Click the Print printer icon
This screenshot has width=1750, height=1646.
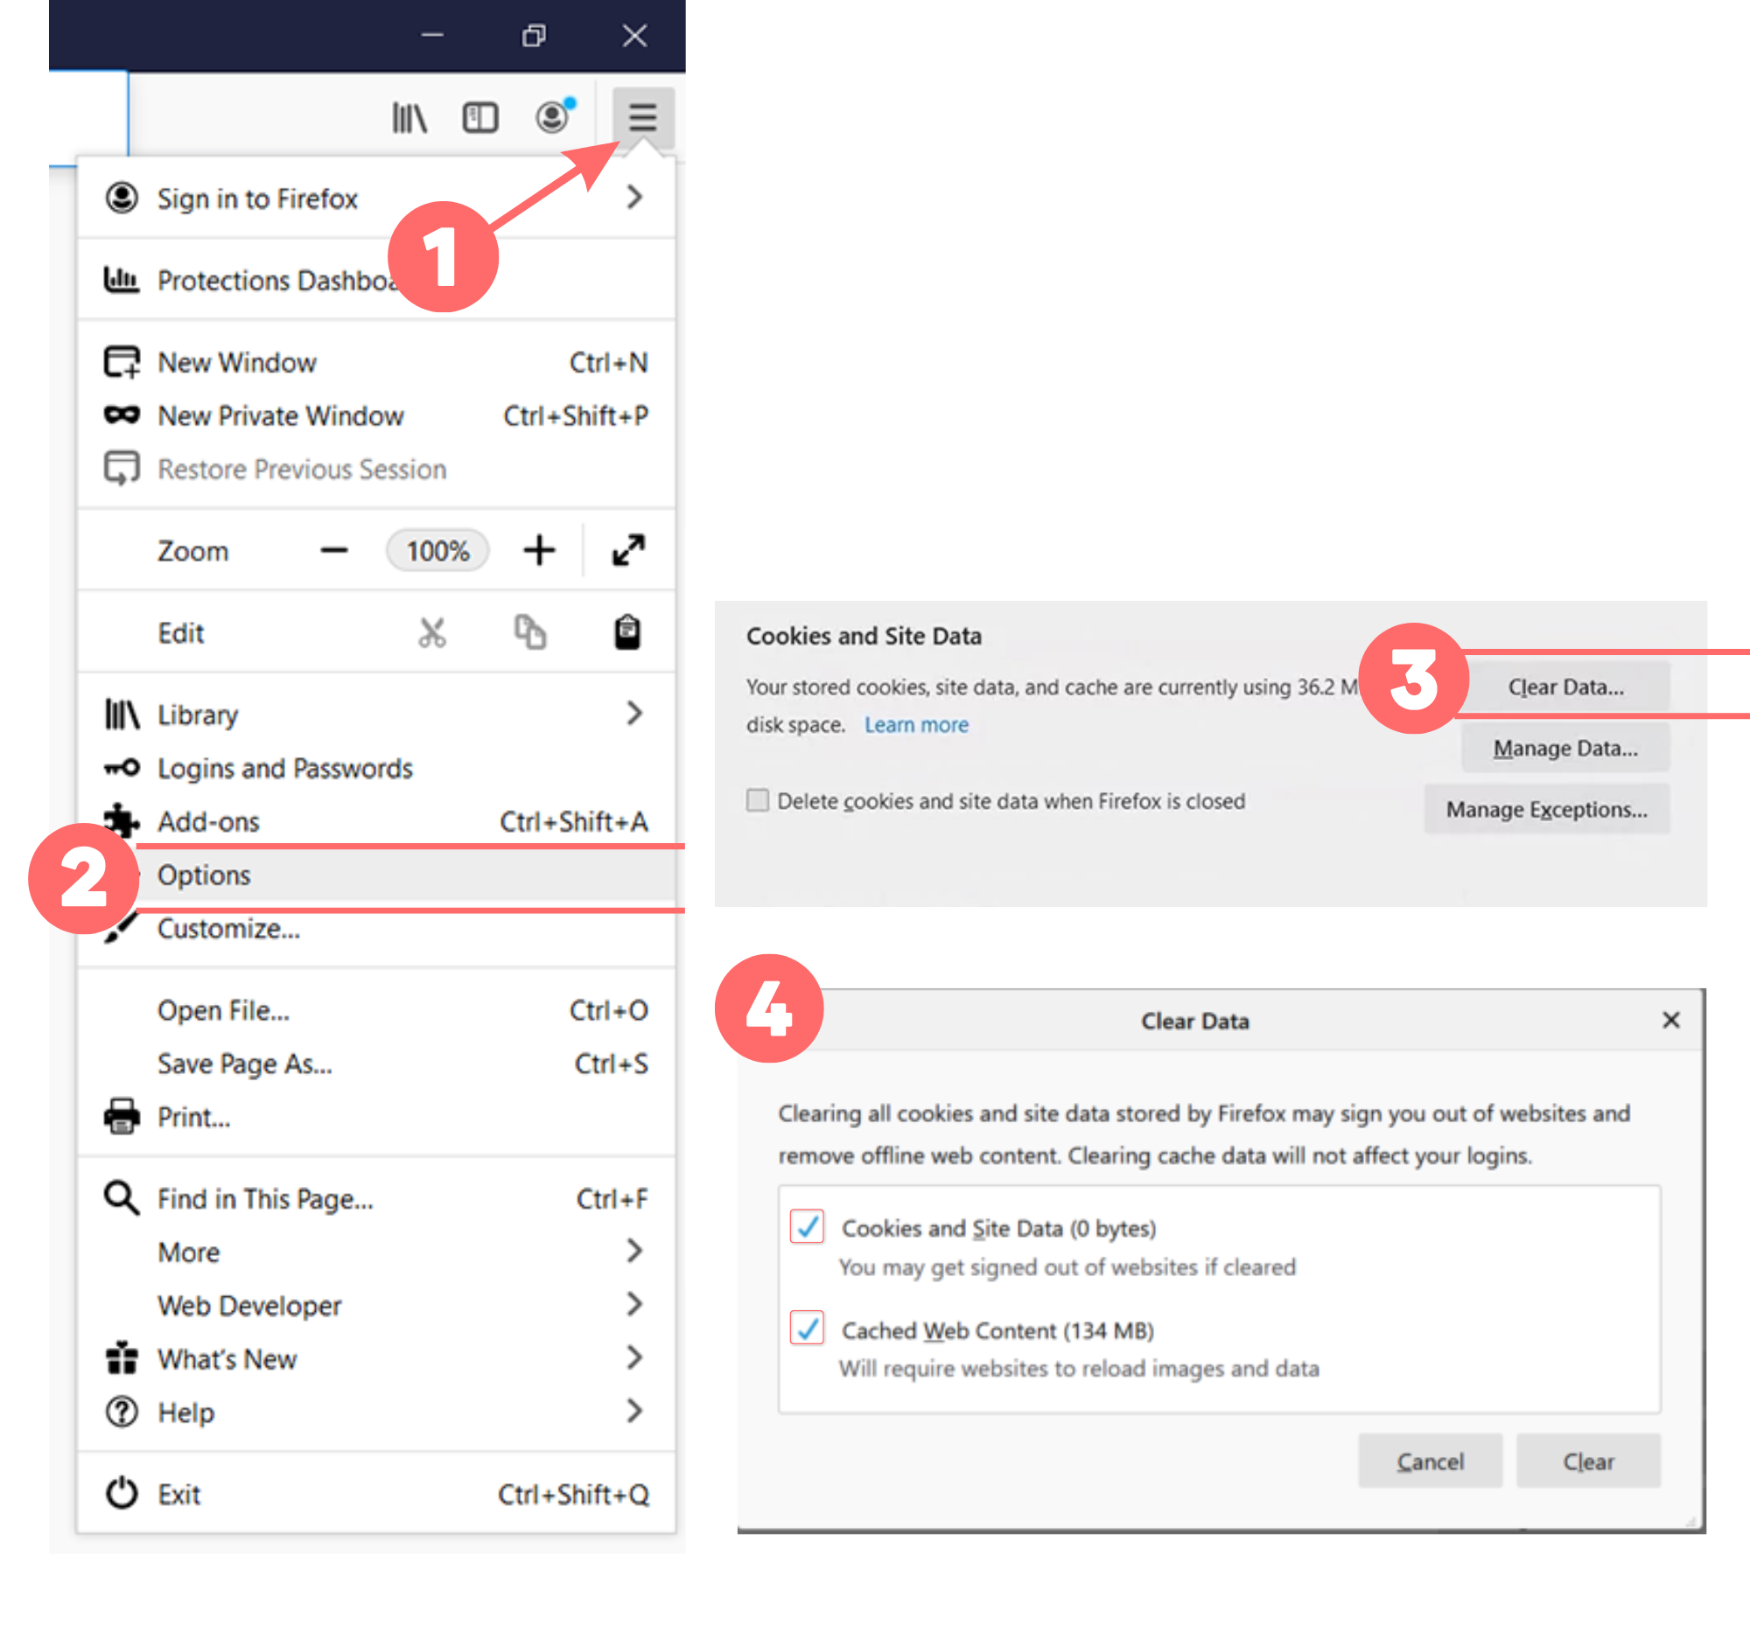pyautogui.click(x=122, y=1116)
